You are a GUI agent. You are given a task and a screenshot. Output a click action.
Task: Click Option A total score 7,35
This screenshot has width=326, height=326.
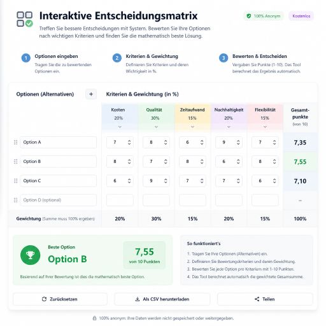(x=300, y=143)
